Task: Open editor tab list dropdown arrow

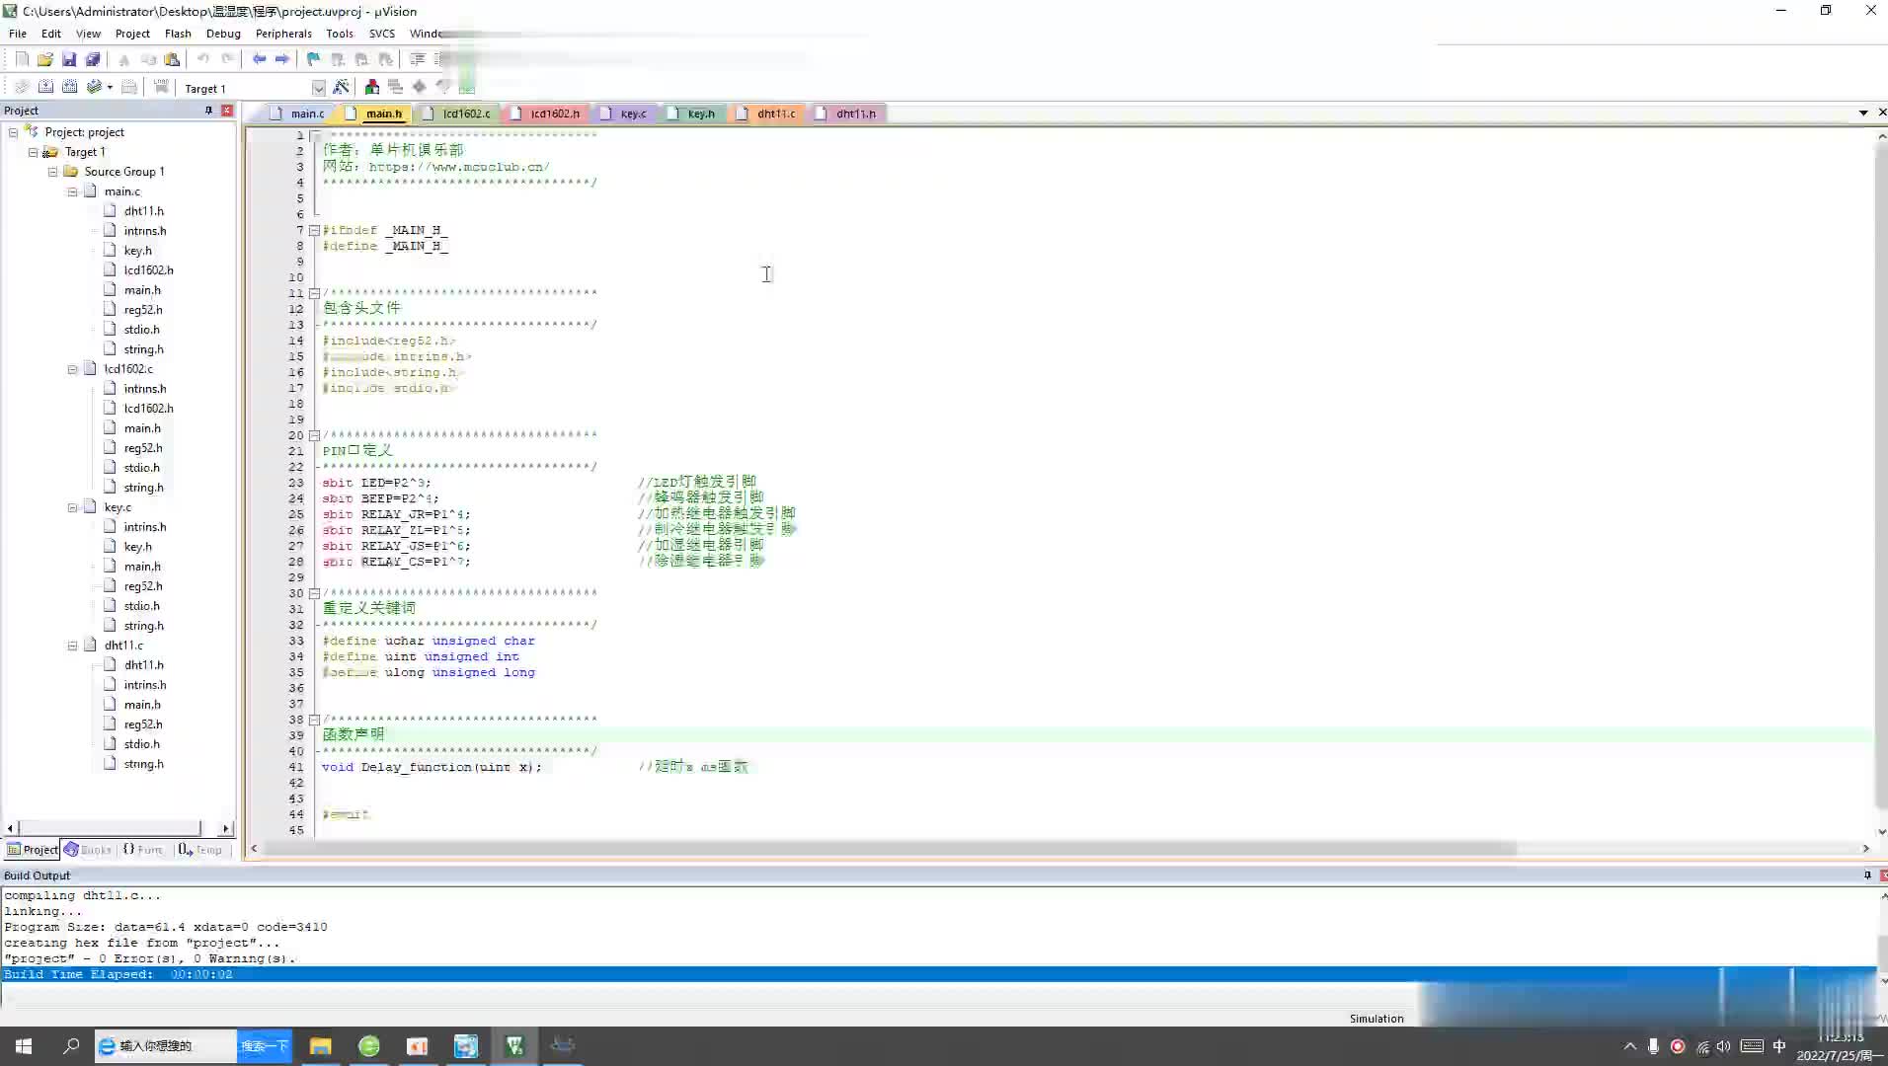Action: [x=1863, y=113]
